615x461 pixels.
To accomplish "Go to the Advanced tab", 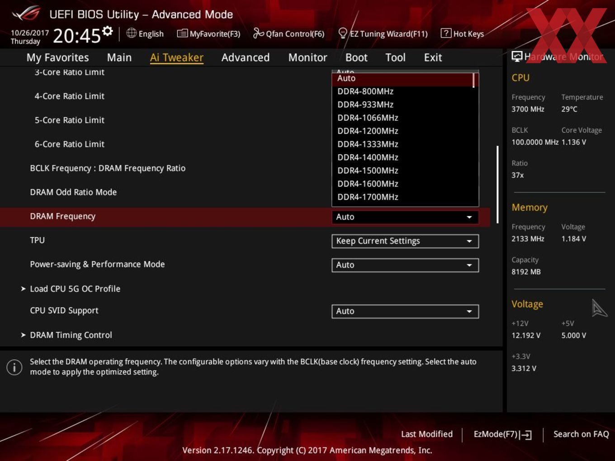I will [246, 57].
